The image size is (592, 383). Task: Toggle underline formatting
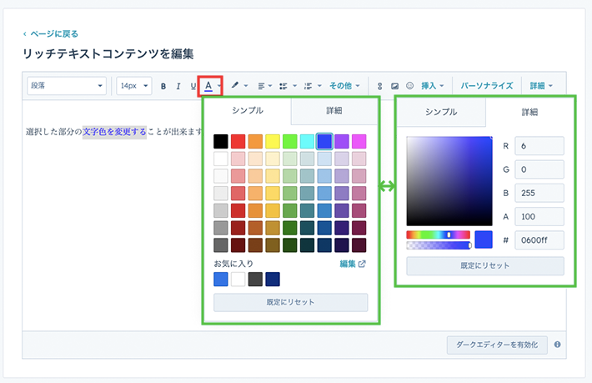[x=193, y=86]
